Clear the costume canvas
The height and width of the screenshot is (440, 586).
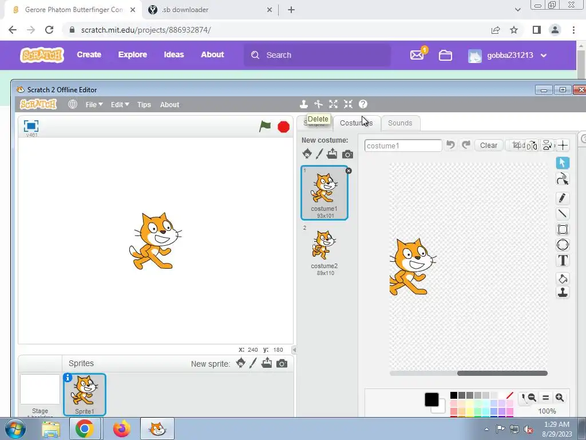coord(489,146)
